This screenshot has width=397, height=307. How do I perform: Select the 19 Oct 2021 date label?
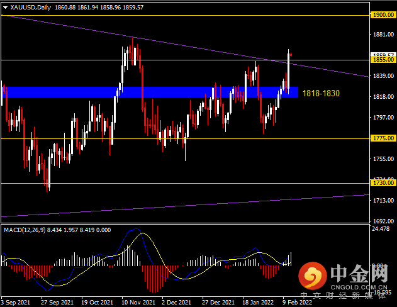pos(97,302)
